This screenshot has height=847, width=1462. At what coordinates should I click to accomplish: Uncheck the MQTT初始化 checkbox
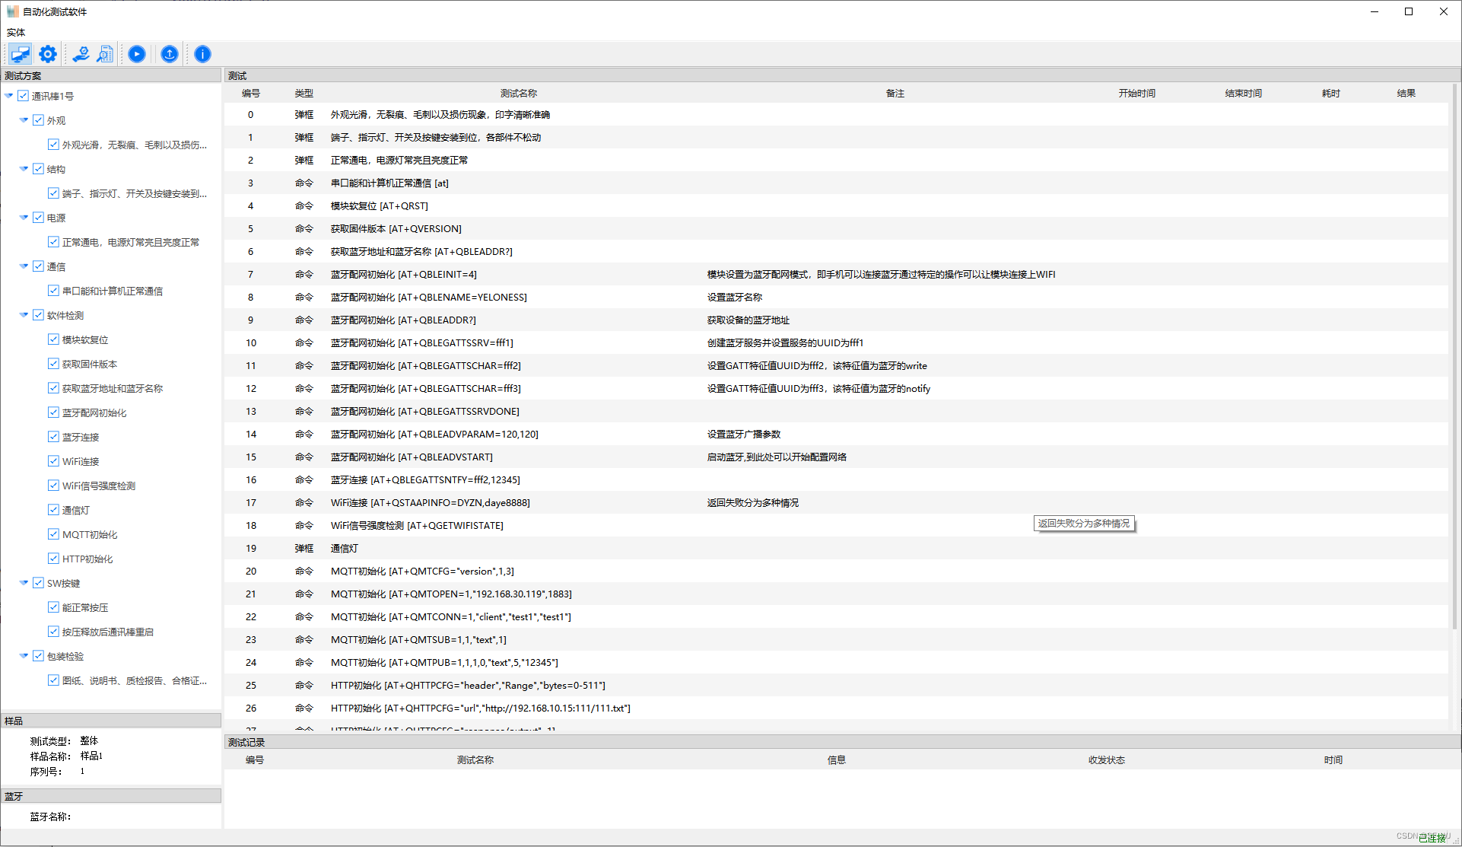coord(53,534)
